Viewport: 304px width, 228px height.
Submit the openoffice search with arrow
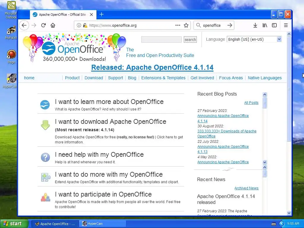click(x=230, y=25)
